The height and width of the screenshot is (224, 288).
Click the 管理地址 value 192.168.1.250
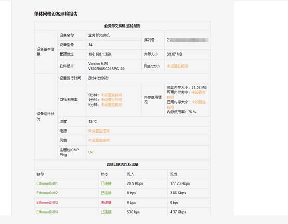[x=99, y=55]
